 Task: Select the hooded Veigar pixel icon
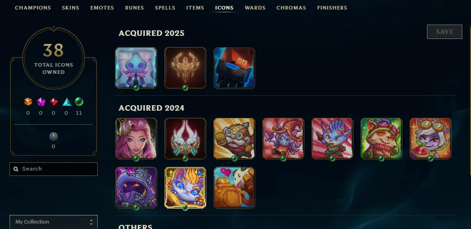(x=136, y=187)
